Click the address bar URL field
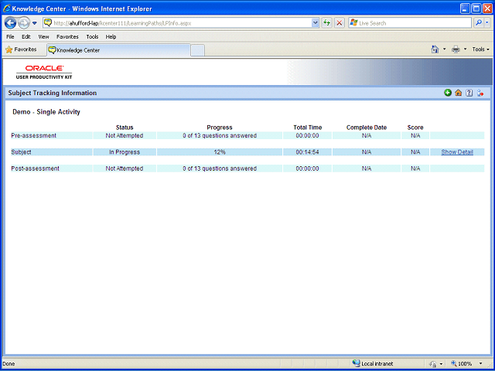Screen dimensions: 495x371 (182, 23)
